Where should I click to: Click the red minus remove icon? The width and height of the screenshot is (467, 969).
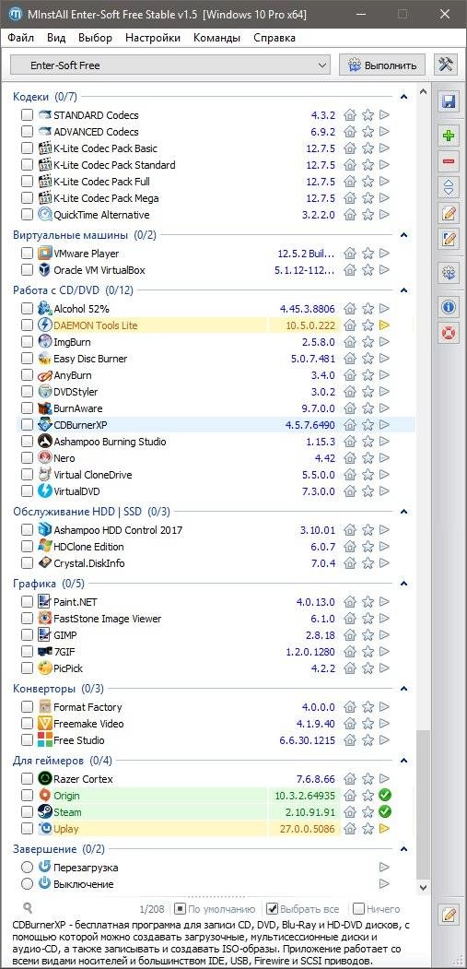point(449,161)
